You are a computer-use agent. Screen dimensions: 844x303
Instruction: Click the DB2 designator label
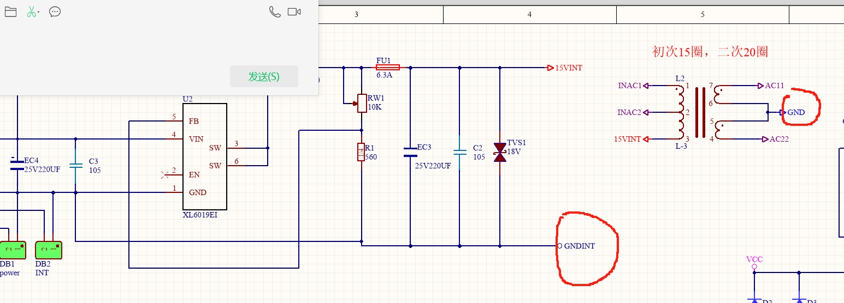pyautogui.click(x=43, y=264)
